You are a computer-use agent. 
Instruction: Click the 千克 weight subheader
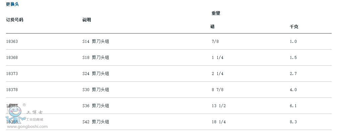294,27
